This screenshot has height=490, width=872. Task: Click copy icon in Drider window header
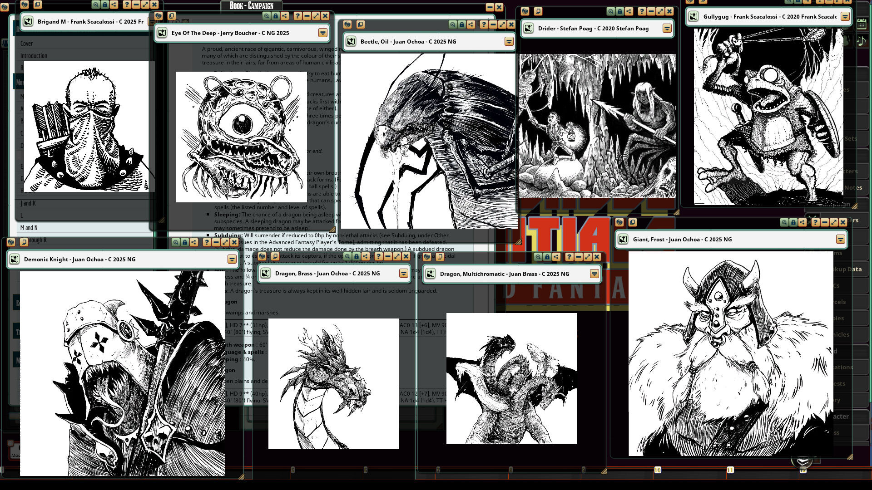(x=538, y=11)
